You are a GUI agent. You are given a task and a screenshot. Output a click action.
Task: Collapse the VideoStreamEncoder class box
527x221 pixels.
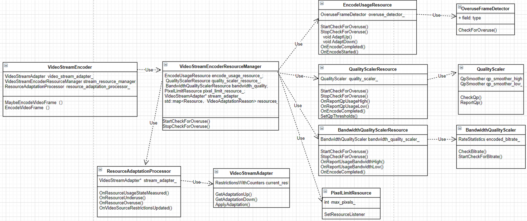coord(6,65)
